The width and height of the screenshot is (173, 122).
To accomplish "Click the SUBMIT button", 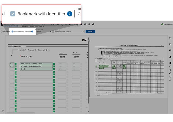I will coord(91,32).
